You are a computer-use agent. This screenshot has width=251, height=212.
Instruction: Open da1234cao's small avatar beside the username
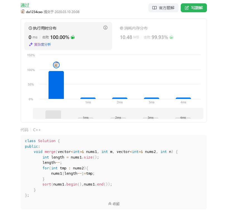23,12
